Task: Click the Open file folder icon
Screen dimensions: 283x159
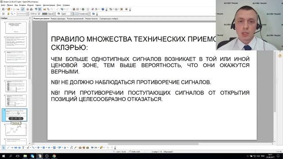Action: point(8,9)
